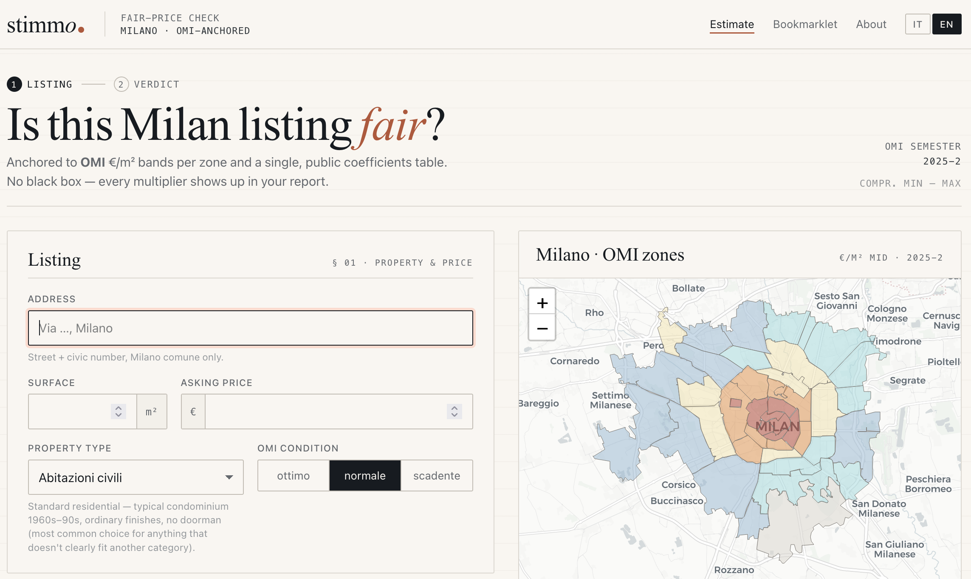971x579 pixels.
Task: Select step 1 Listing indicator
Action: pos(40,84)
